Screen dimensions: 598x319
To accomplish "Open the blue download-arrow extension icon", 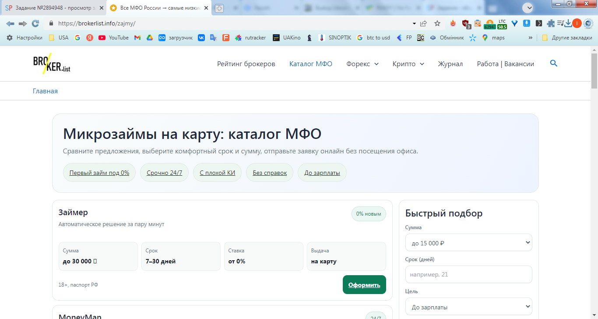I will tap(527, 24).
